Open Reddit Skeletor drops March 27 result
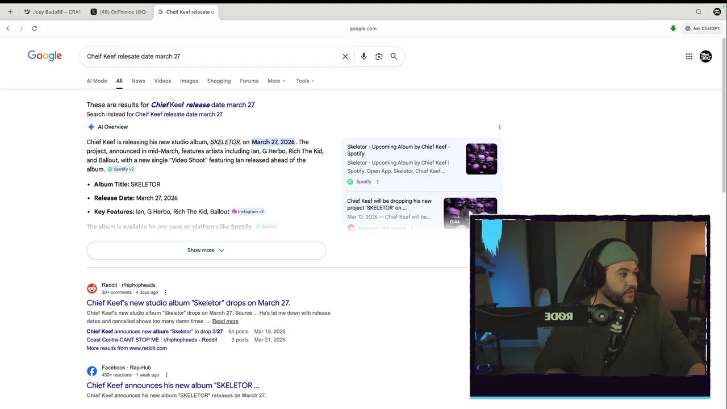727x409 pixels. (x=188, y=303)
